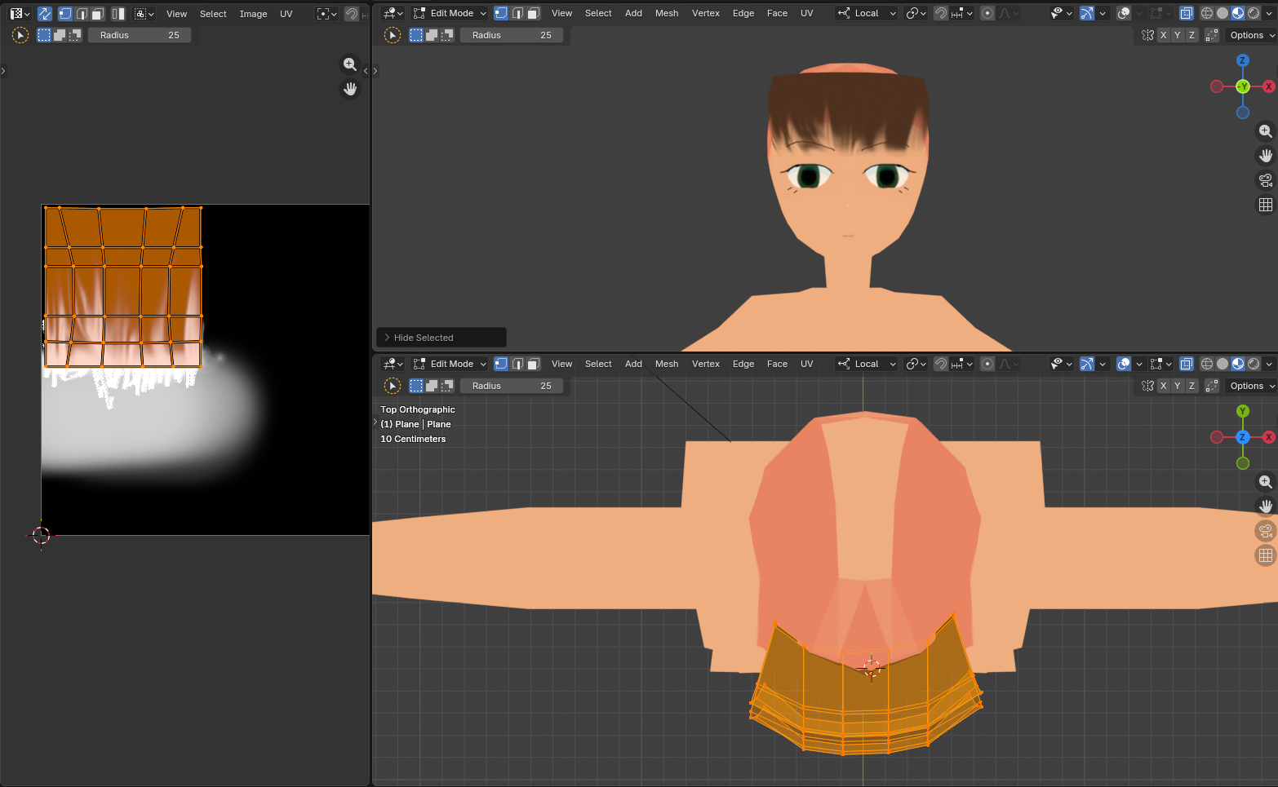Expand the Hide Selected operator panel
The image size is (1278, 787).
pos(441,338)
